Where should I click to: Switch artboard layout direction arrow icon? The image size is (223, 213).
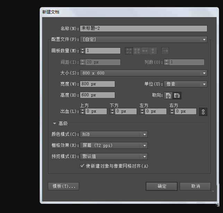pyautogui.click(x=165, y=51)
